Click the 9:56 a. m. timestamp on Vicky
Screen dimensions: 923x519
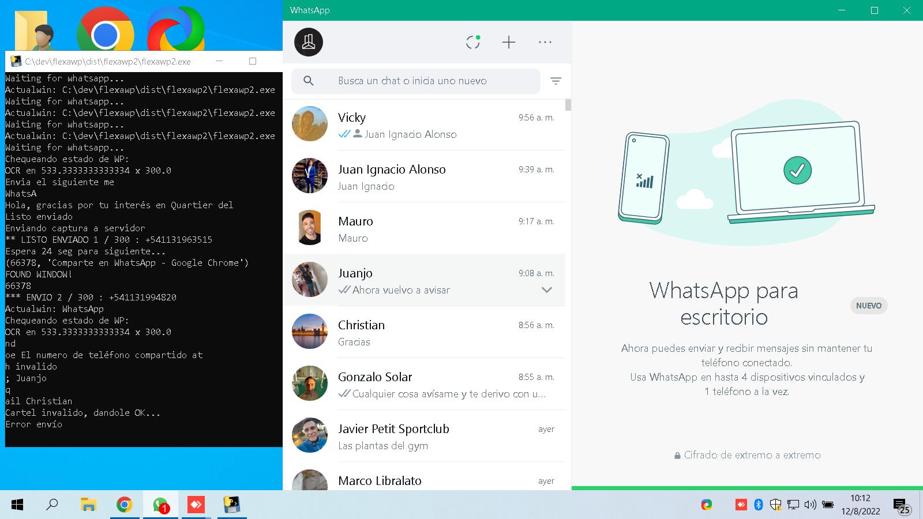(536, 118)
